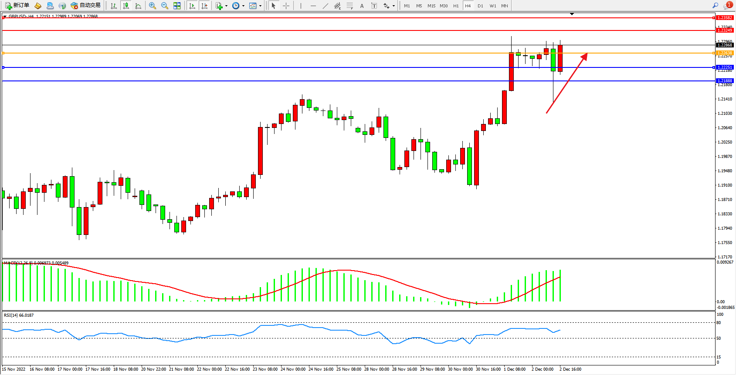The image size is (736, 375).
Task: Switch chart to bar chart mode
Action: [x=114, y=6]
